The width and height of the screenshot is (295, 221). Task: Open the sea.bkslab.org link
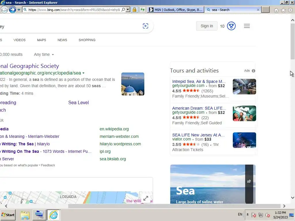coord(113,159)
